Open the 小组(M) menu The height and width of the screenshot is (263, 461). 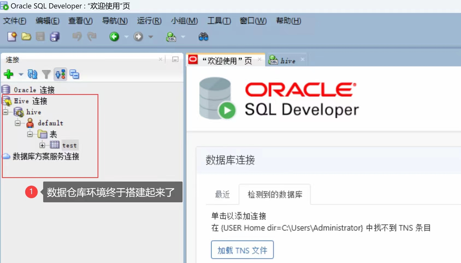184,21
